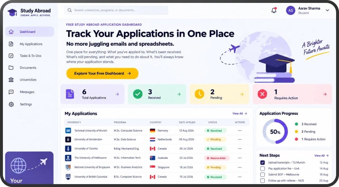
Task: Click the Settings label in the sidebar
Action: (x=26, y=104)
